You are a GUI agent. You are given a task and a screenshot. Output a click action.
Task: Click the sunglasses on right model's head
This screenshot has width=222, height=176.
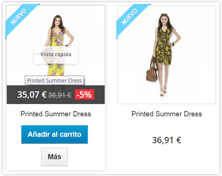pos(165,14)
